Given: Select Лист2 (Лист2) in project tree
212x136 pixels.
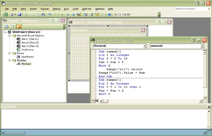Looking at the screenshot, I should pyautogui.click(x=28, y=43).
